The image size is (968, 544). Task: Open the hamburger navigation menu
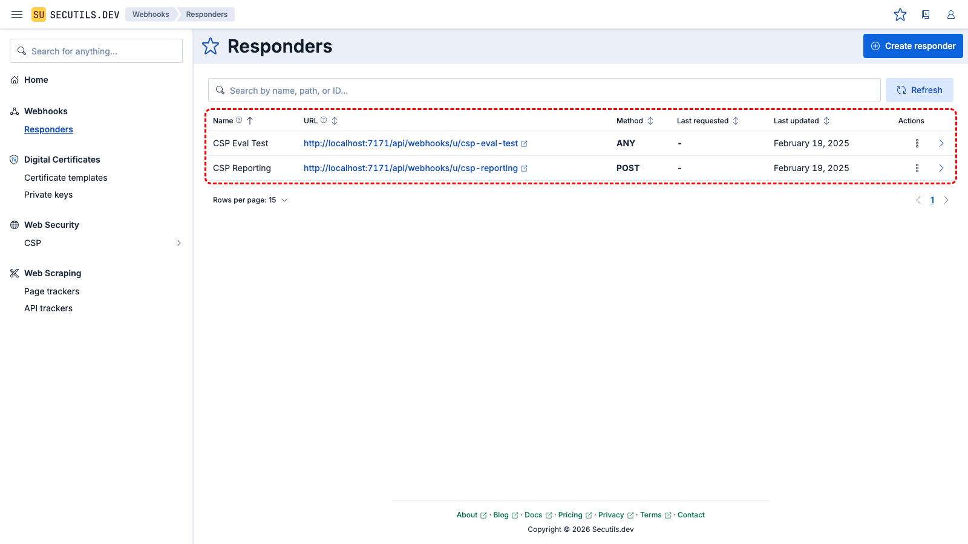coord(17,15)
